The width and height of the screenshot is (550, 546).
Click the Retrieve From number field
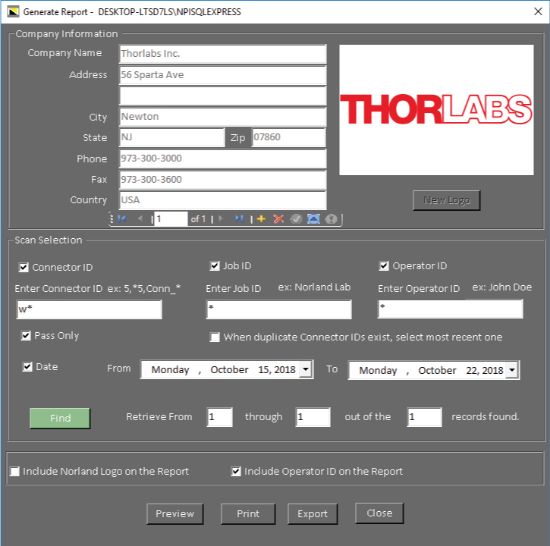coord(219,417)
